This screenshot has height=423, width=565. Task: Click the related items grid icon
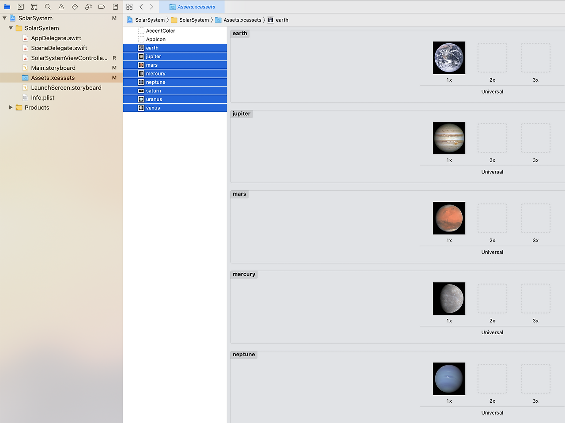[129, 7]
